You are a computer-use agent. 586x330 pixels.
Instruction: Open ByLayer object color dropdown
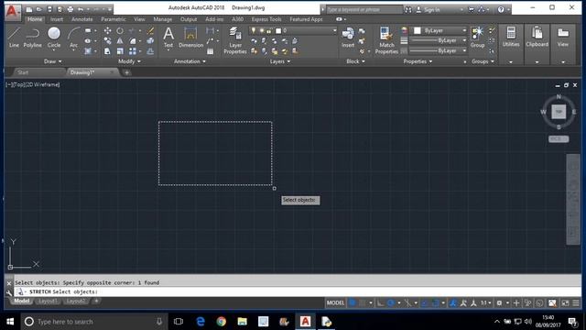pyautogui.click(x=439, y=30)
